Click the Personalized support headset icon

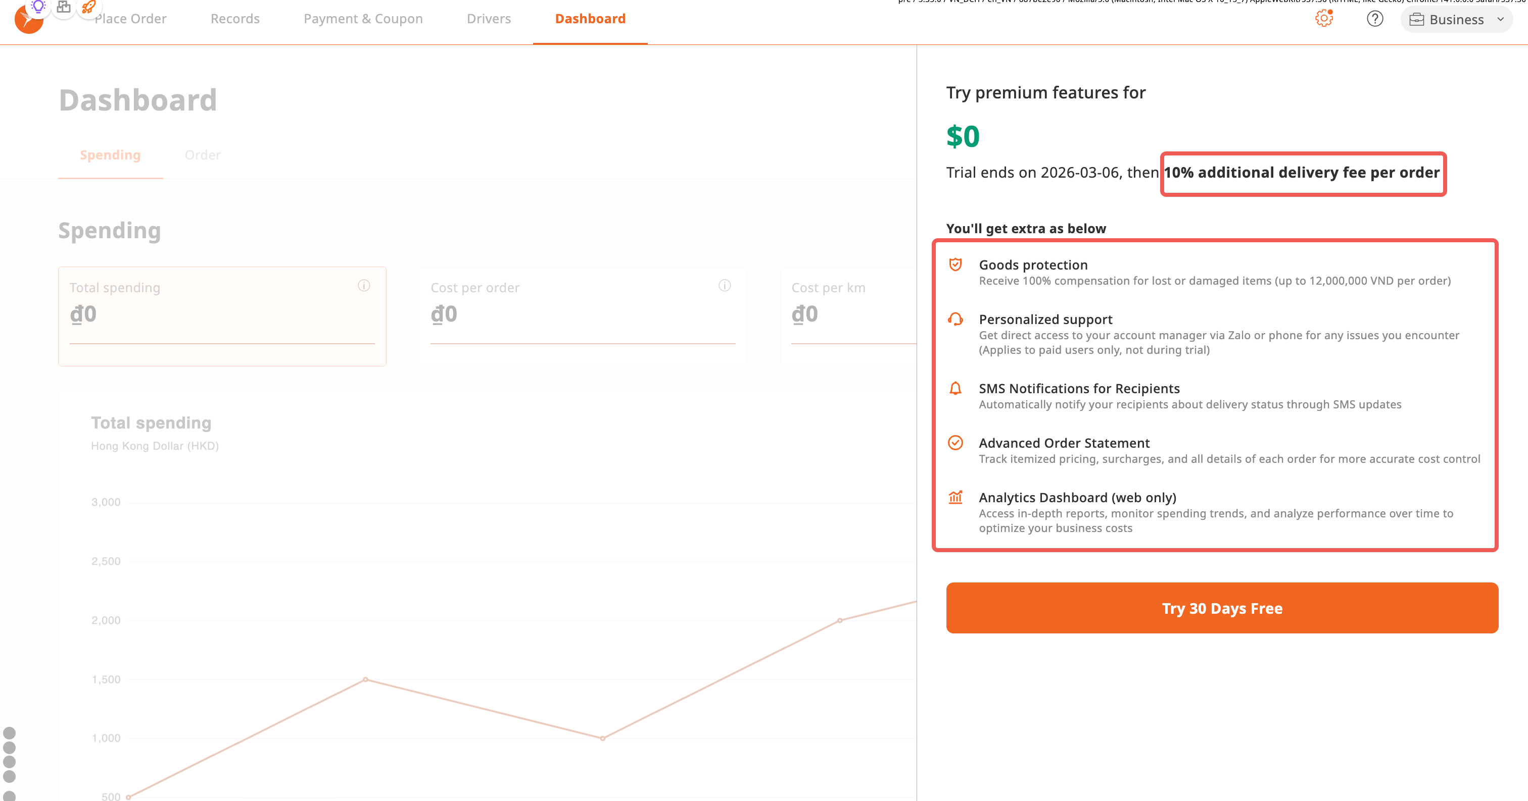point(955,319)
